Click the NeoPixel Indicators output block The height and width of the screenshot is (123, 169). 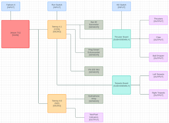(x=94, y=117)
